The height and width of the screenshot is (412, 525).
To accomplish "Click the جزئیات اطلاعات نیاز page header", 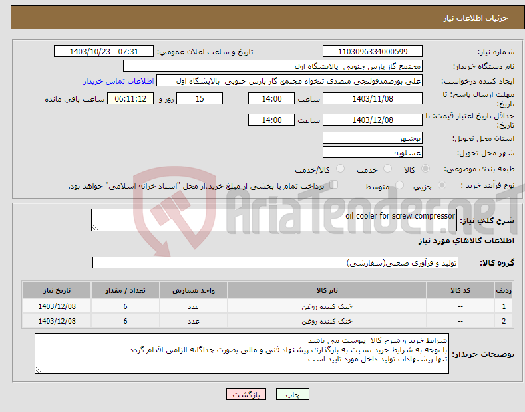I will coord(476,18).
